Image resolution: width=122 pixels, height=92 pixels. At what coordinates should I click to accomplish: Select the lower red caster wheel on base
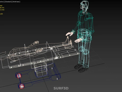coord(22,86)
